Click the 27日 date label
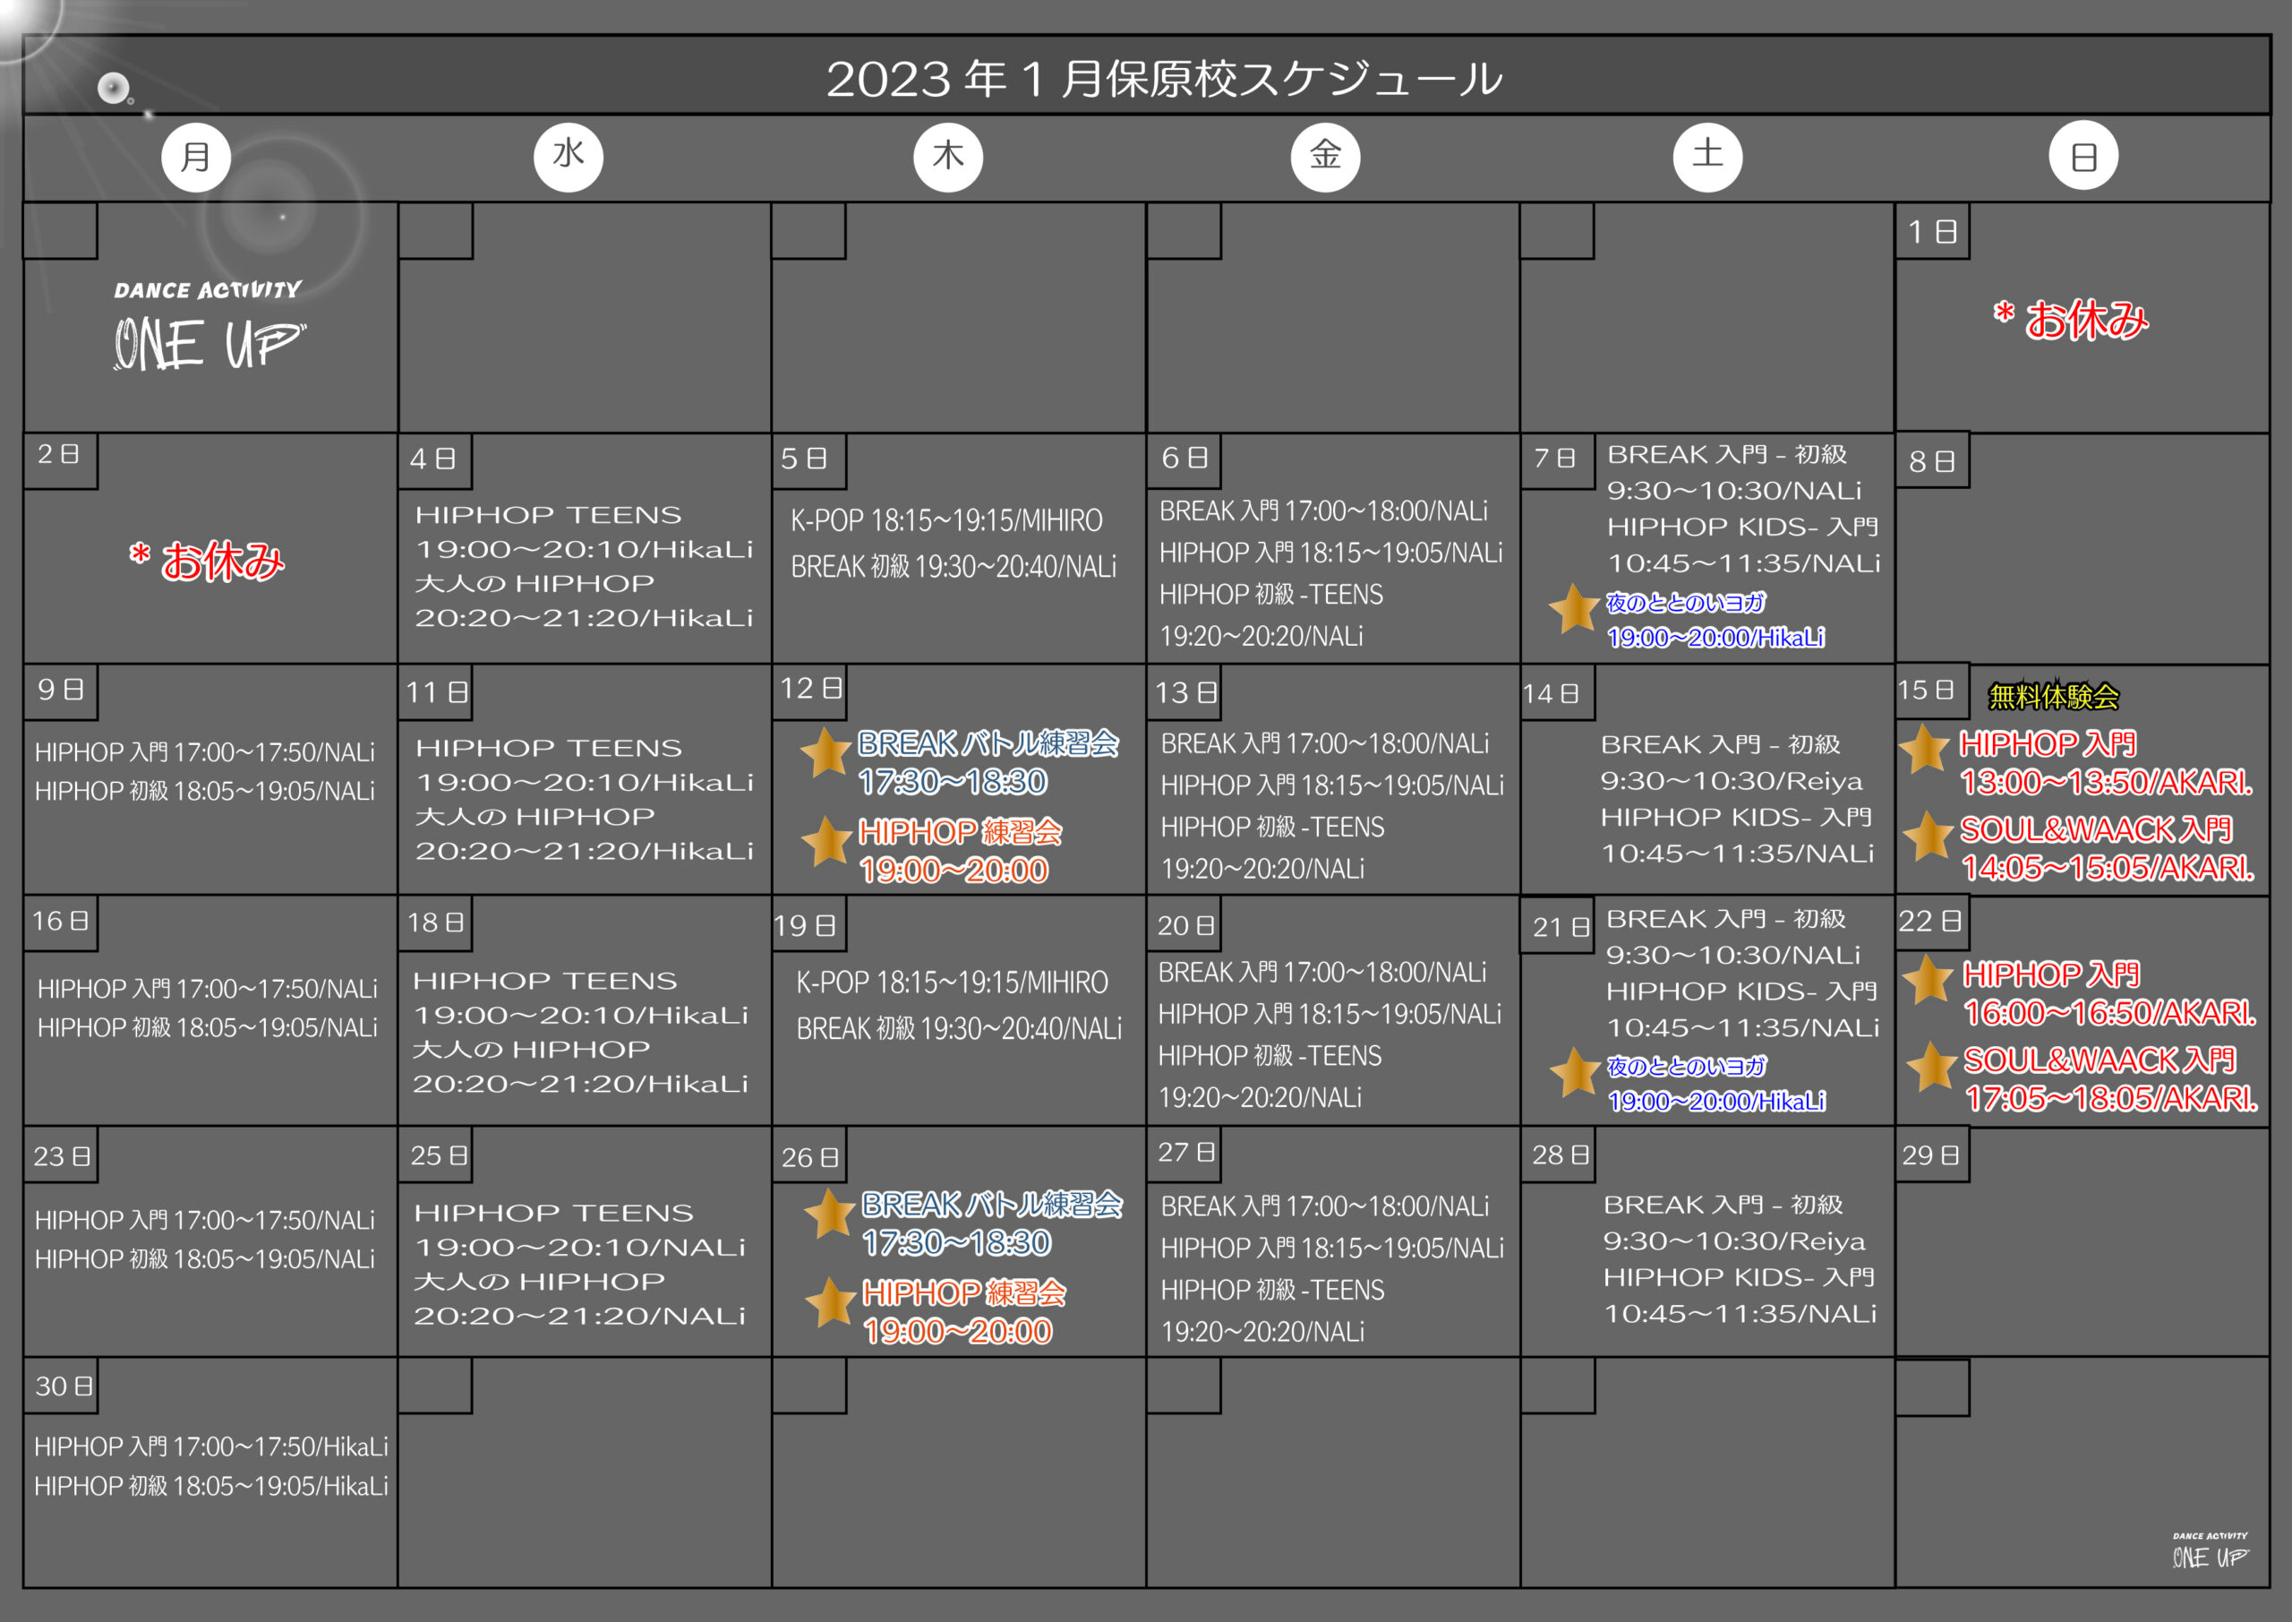The width and height of the screenshot is (2292, 1622). 1186,1153
